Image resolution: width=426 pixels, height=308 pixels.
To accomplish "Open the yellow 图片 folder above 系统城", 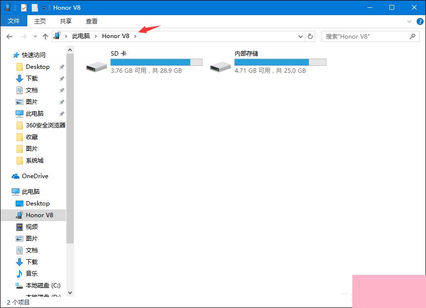I will tap(32, 149).
